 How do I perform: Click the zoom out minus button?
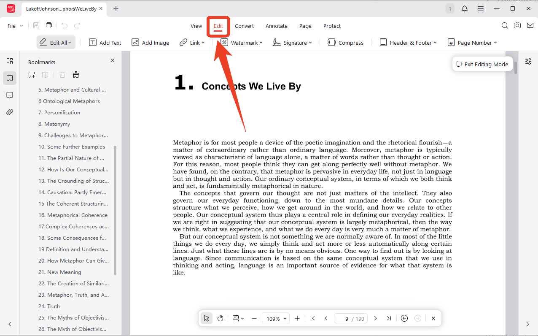tap(254, 318)
